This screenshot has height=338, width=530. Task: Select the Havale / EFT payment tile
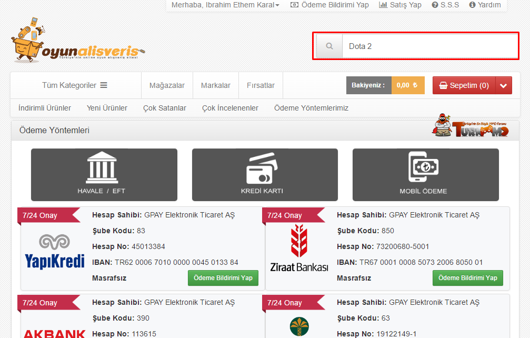104,175
